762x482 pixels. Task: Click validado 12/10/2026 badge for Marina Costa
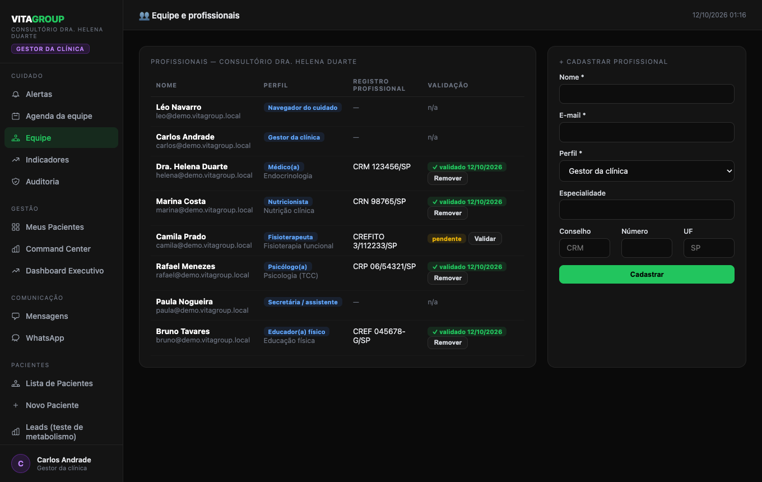click(x=467, y=202)
